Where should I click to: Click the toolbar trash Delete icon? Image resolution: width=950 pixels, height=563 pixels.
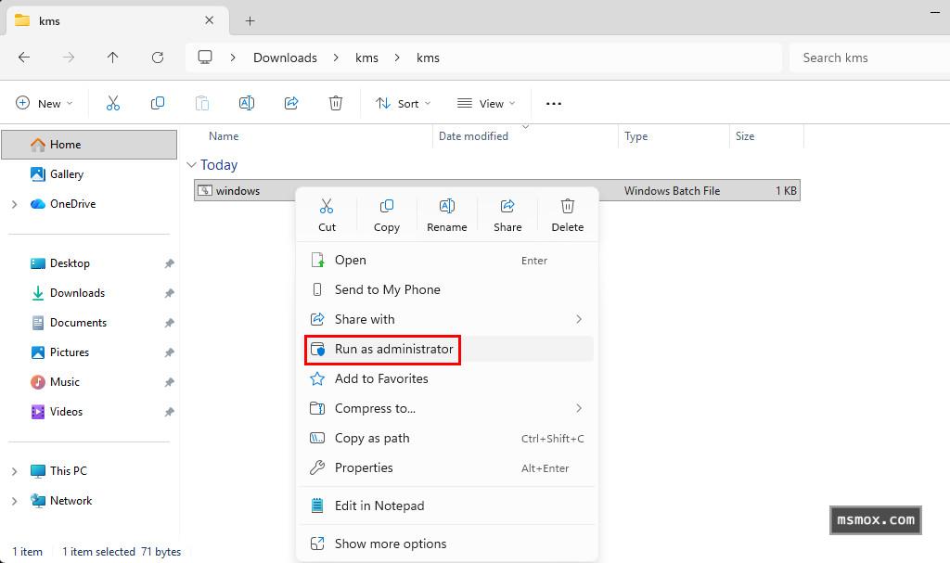[x=336, y=103]
